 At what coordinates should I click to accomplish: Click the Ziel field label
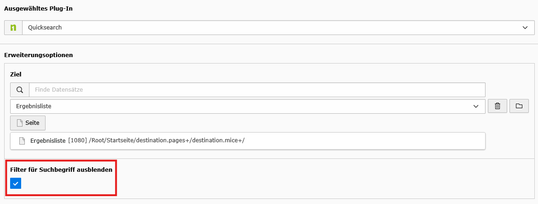[x=16, y=74]
